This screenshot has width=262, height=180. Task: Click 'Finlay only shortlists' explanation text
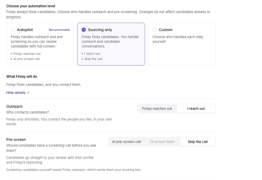[59, 122]
